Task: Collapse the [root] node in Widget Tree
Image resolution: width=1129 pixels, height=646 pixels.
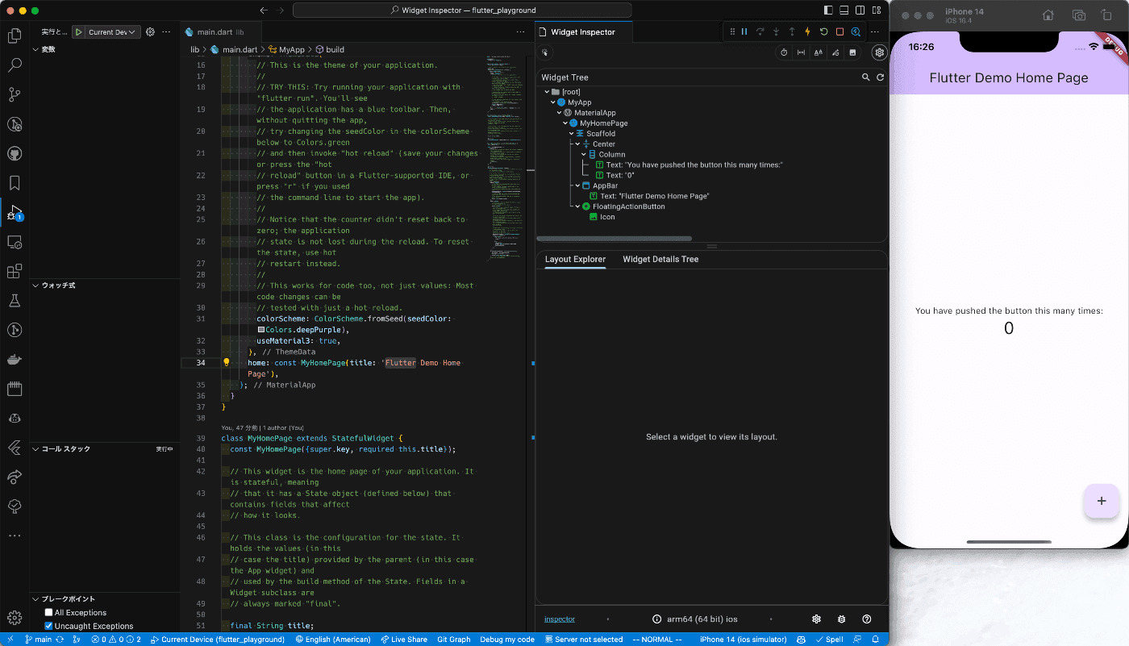Action: (x=547, y=92)
